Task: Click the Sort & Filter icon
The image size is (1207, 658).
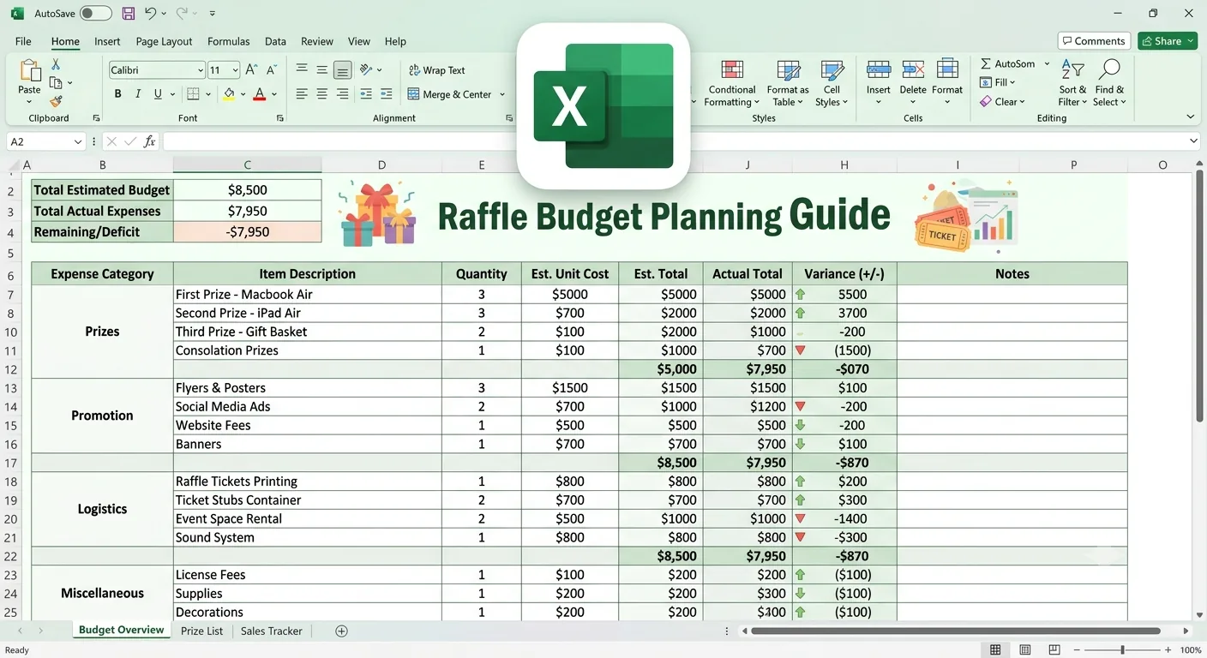Action: (x=1072, y=70)
